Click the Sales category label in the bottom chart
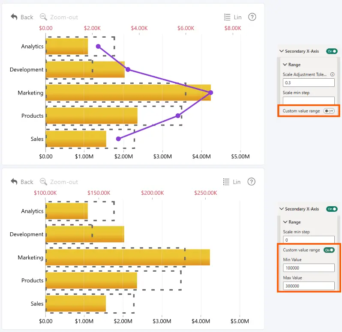The width and height of the screenshot is (342, 332). (37, 303)
